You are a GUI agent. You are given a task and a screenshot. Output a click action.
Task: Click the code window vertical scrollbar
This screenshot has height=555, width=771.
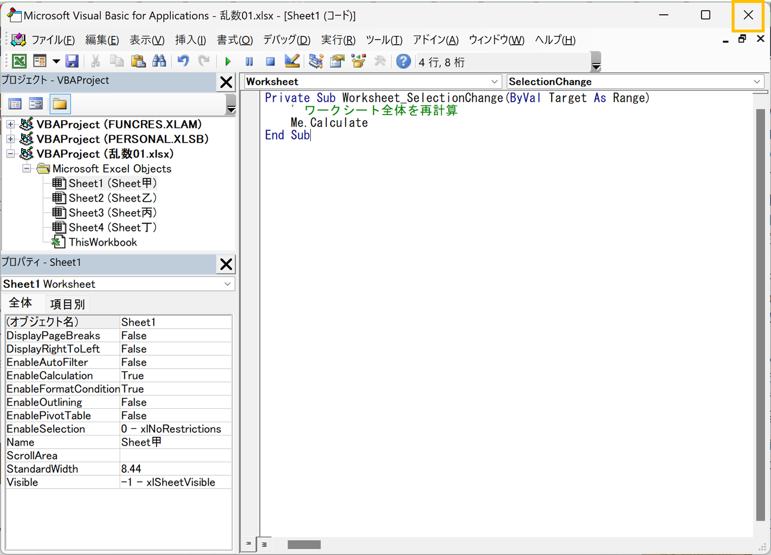point(761,315)
